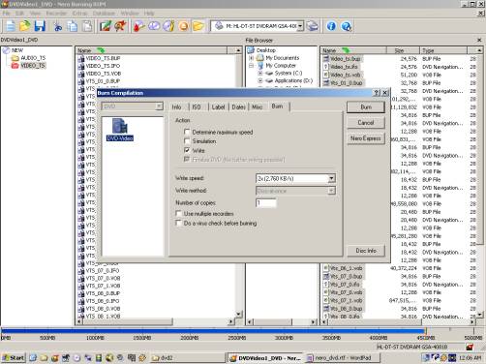The height and width of the screenshot is (364, 486).
Task: Select the DVD-Video compilation type icon
Action: (120, 130)
